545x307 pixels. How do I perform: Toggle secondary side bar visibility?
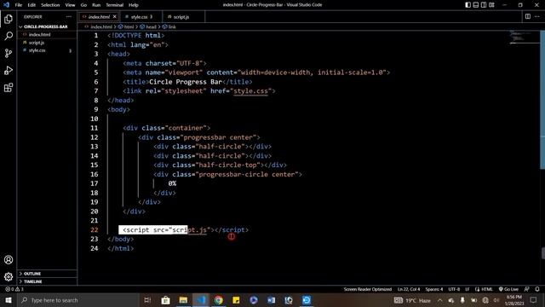[484, 5]
